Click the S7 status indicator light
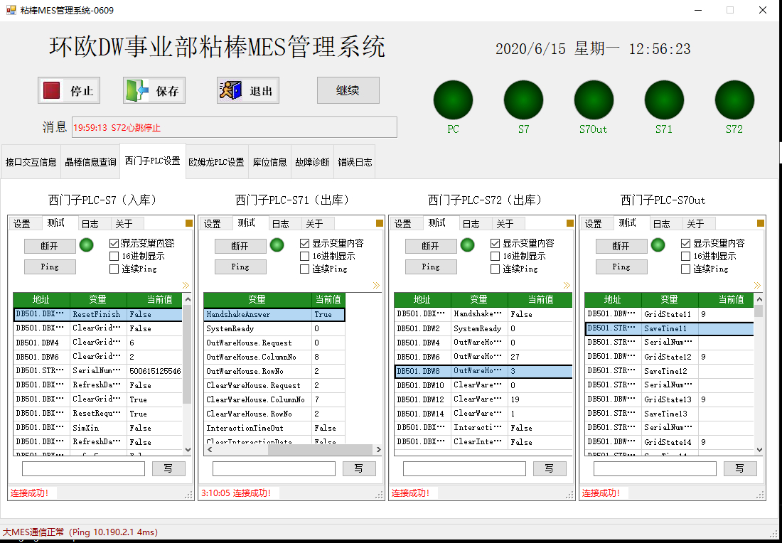This screenshot has height=543, width=782. (x=523, y=100)
